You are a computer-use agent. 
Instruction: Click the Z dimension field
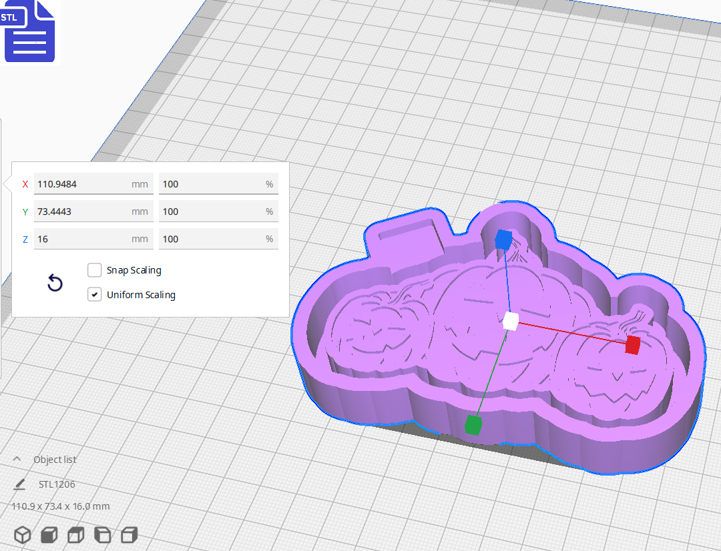pos(93,238)
